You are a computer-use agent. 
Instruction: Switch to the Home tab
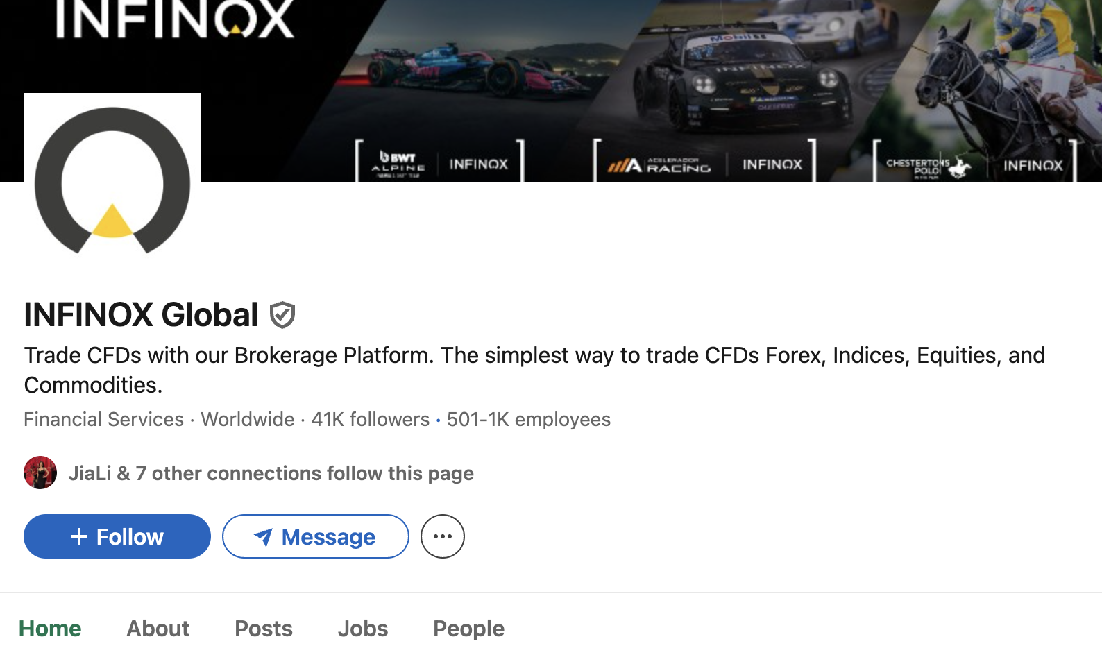point(50,629)
